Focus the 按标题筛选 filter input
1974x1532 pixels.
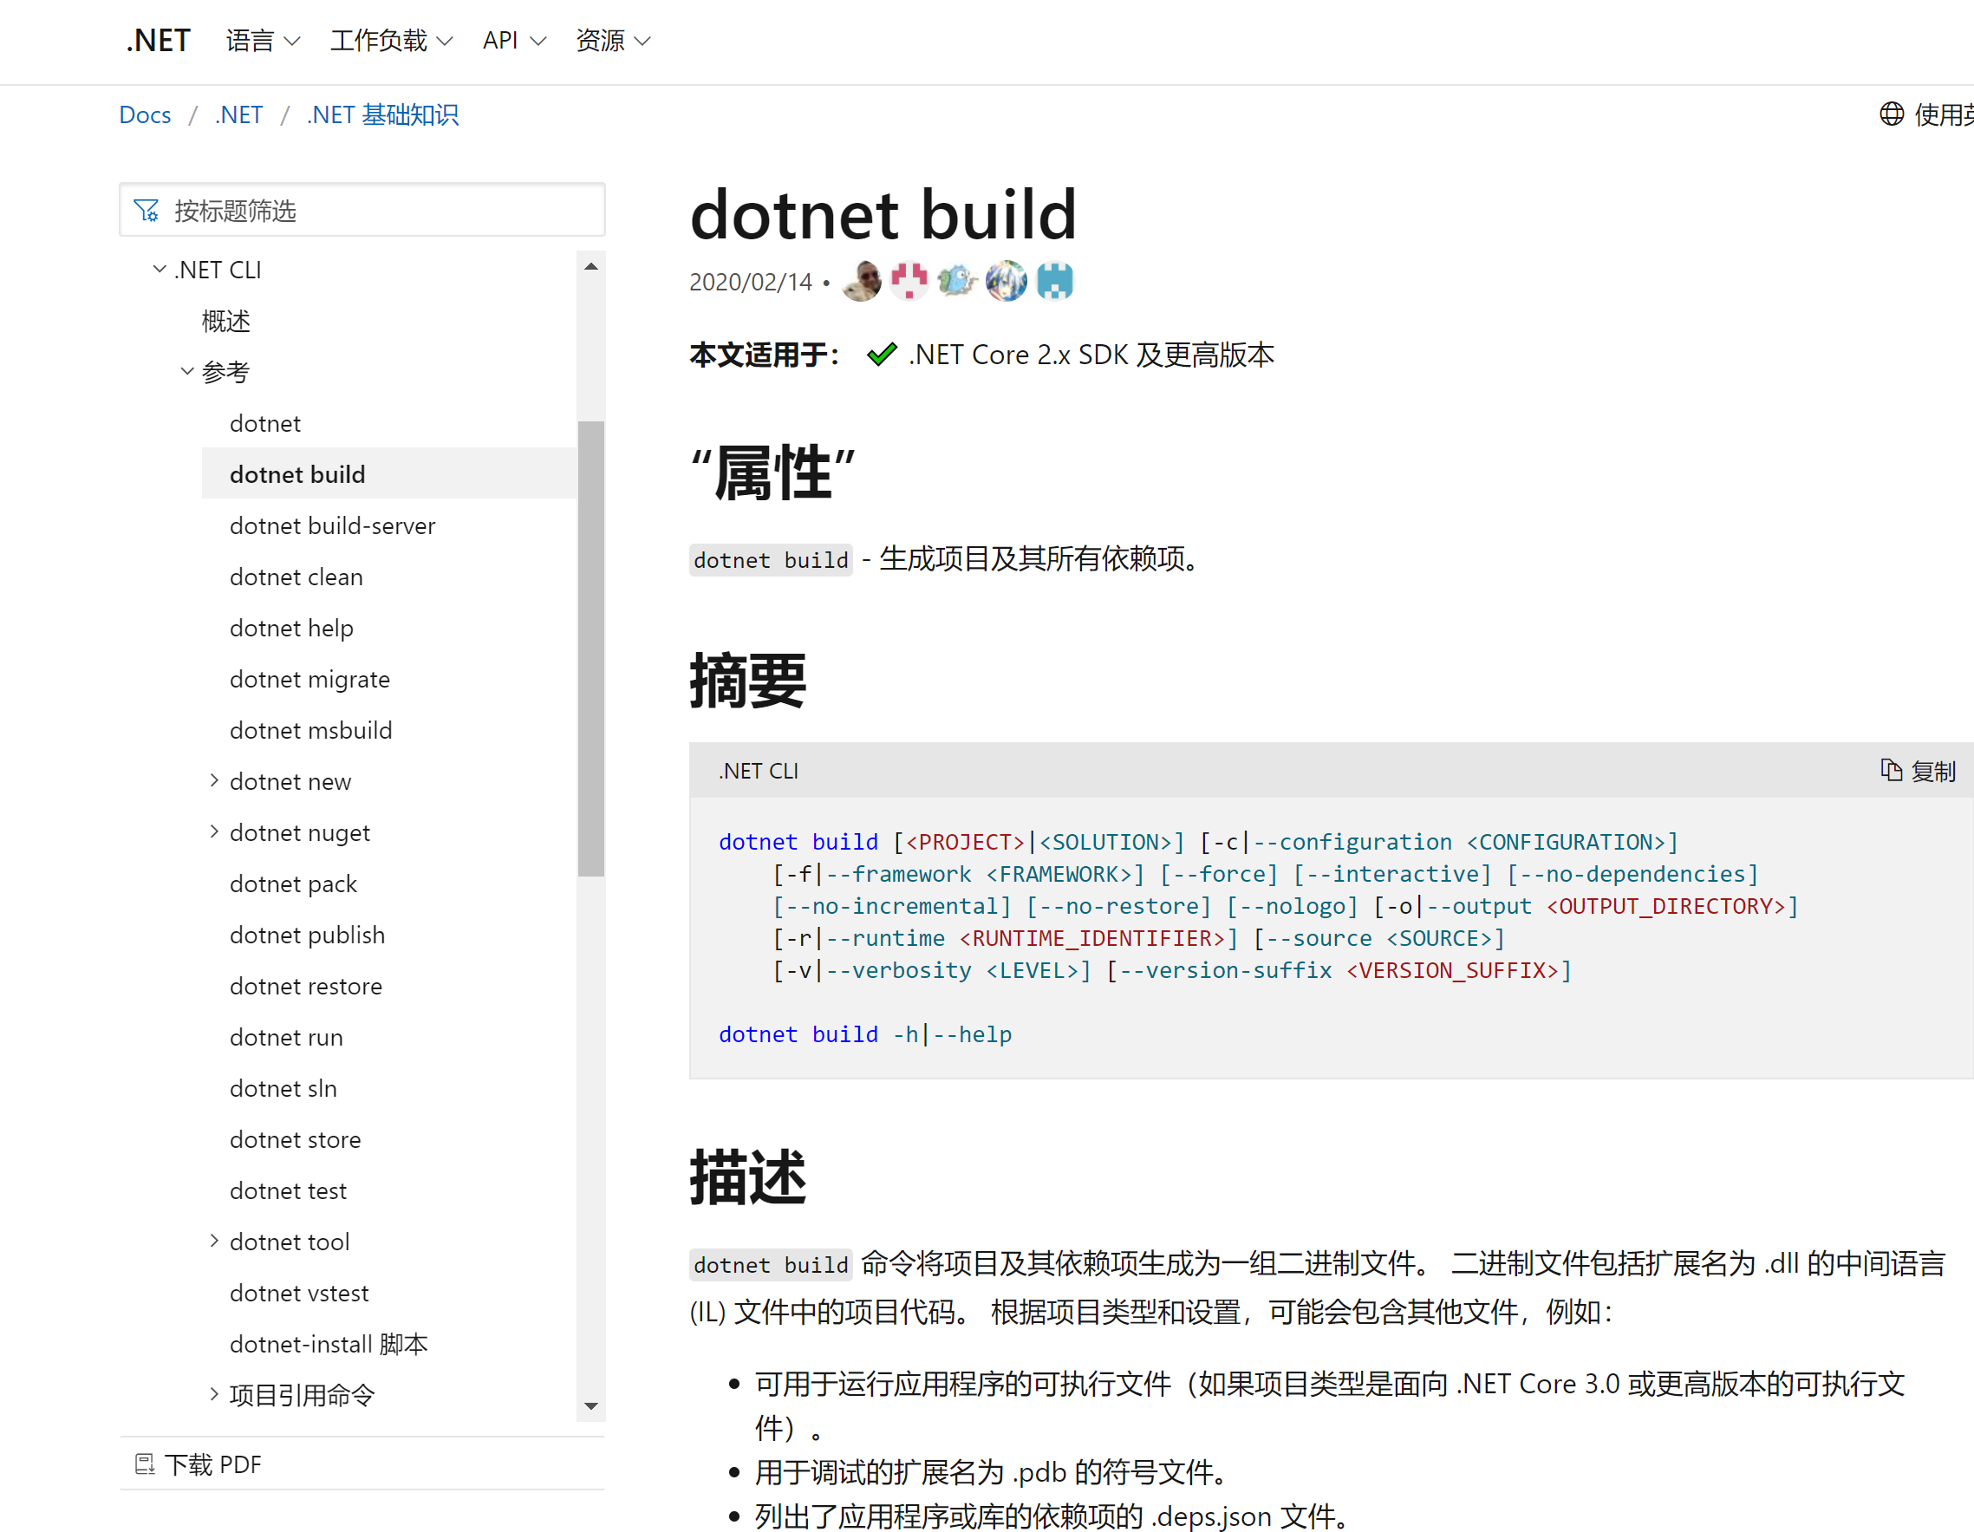click(362, 211)
